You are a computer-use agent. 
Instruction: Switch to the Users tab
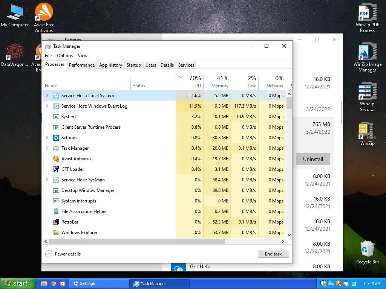(151, 65)
